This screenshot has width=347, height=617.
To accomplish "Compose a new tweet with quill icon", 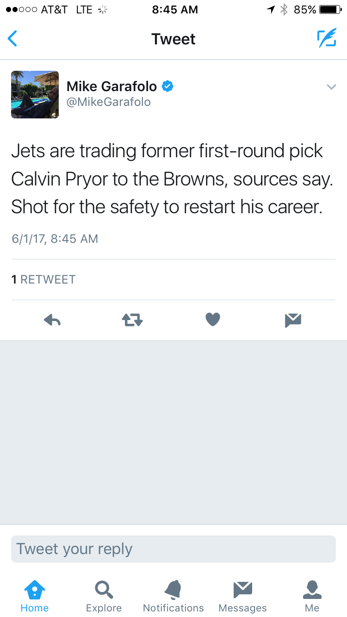I will [326, 39].
